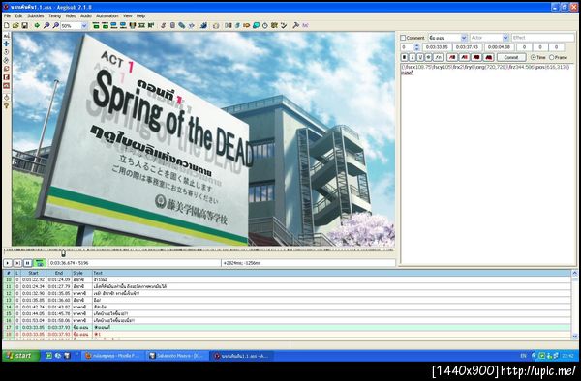Click Snap start to video icon
Viewport: 581px width, 381px height.
point(113,25)
